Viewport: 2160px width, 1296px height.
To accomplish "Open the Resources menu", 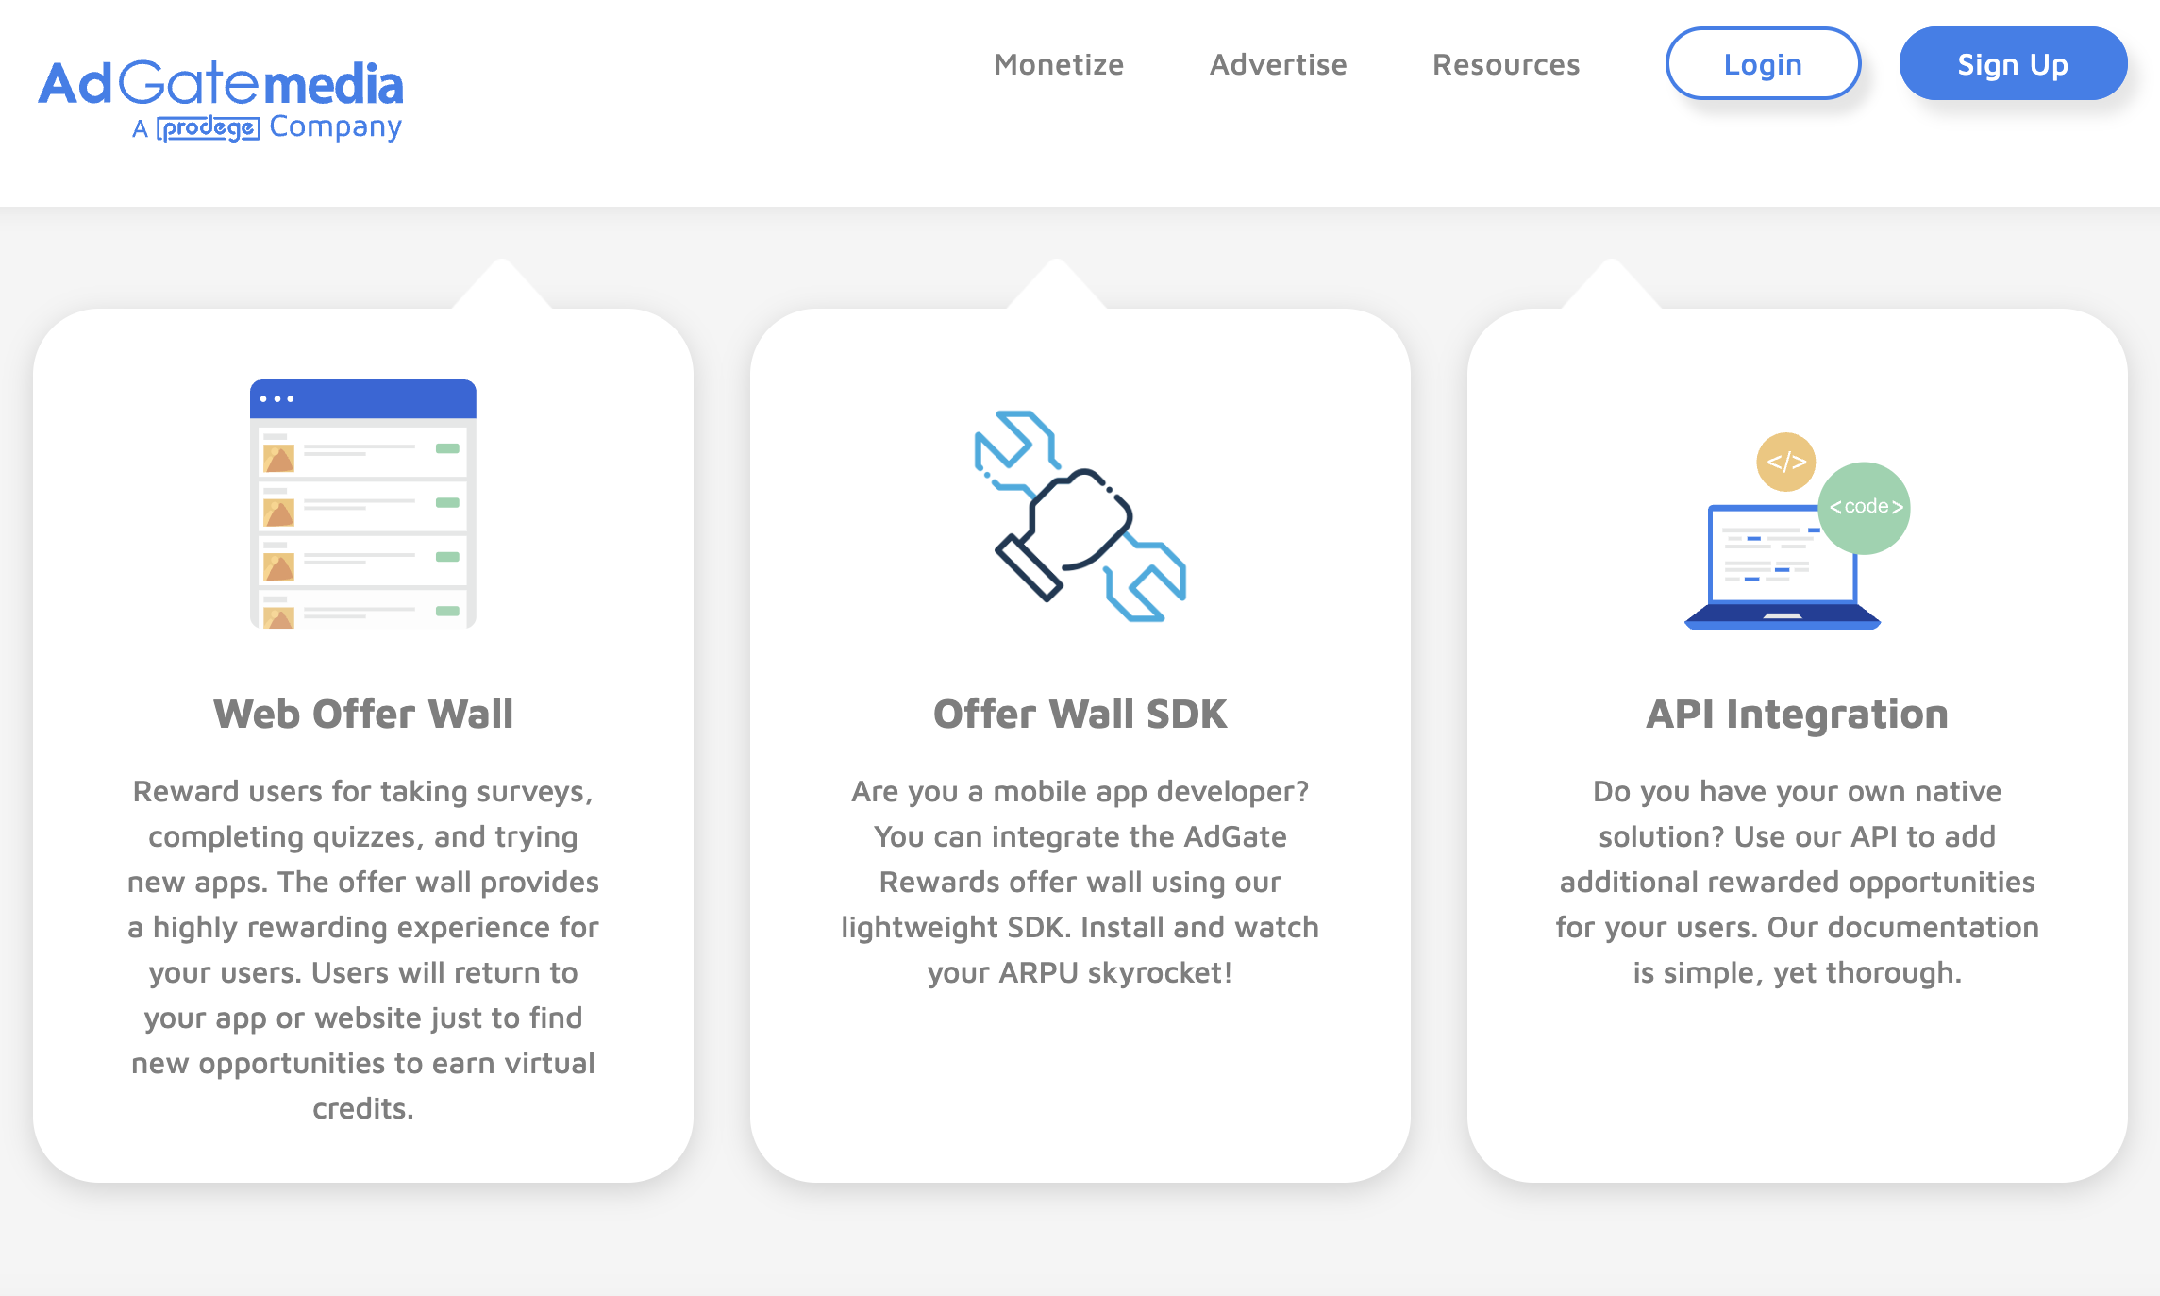I will (x=1505, y=64).
